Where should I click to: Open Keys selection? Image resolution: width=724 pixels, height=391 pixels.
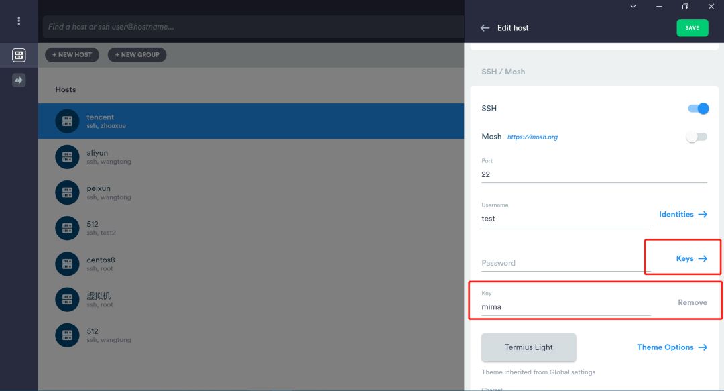click(x=691, y=258)
